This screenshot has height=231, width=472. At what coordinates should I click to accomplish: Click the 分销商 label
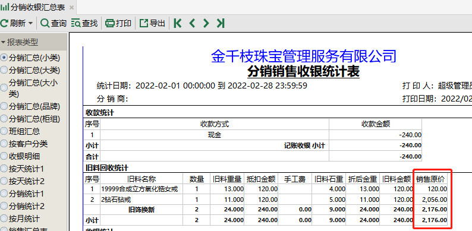(112, 99)
